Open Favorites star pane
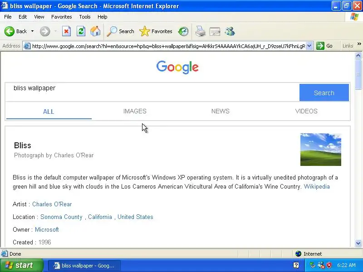The height and width of the screenshot is (272, 363). coord(156,31)
